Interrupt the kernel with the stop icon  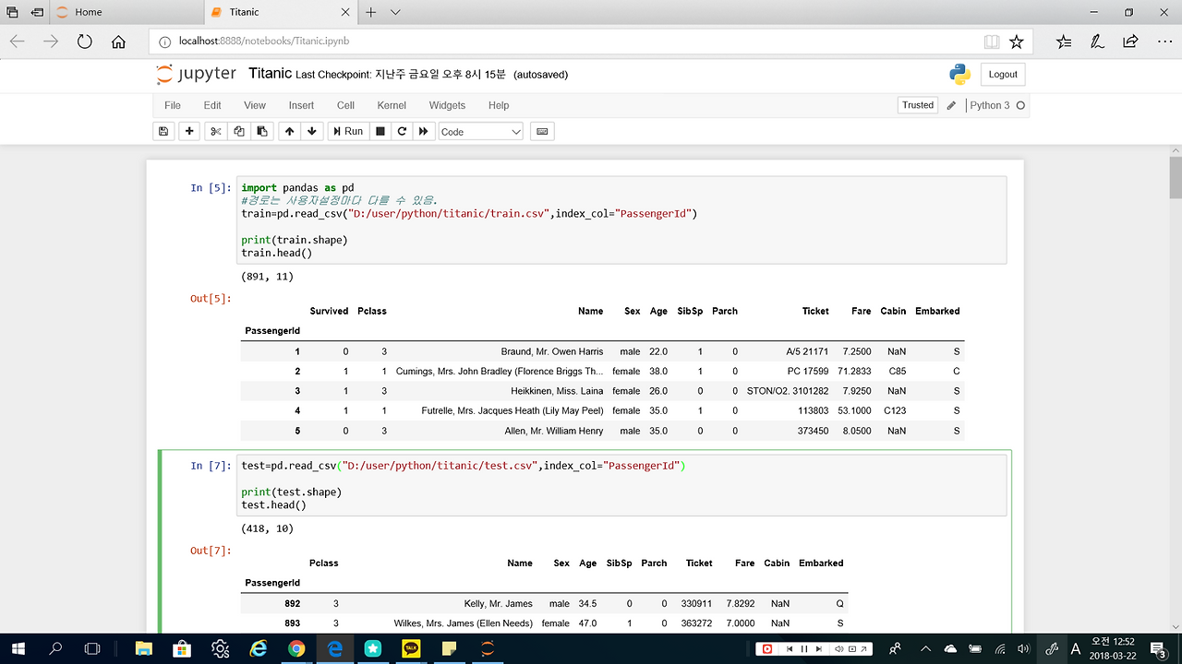(x=380, y=132)
